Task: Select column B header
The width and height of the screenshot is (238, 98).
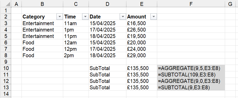Action: coord(42,4)
